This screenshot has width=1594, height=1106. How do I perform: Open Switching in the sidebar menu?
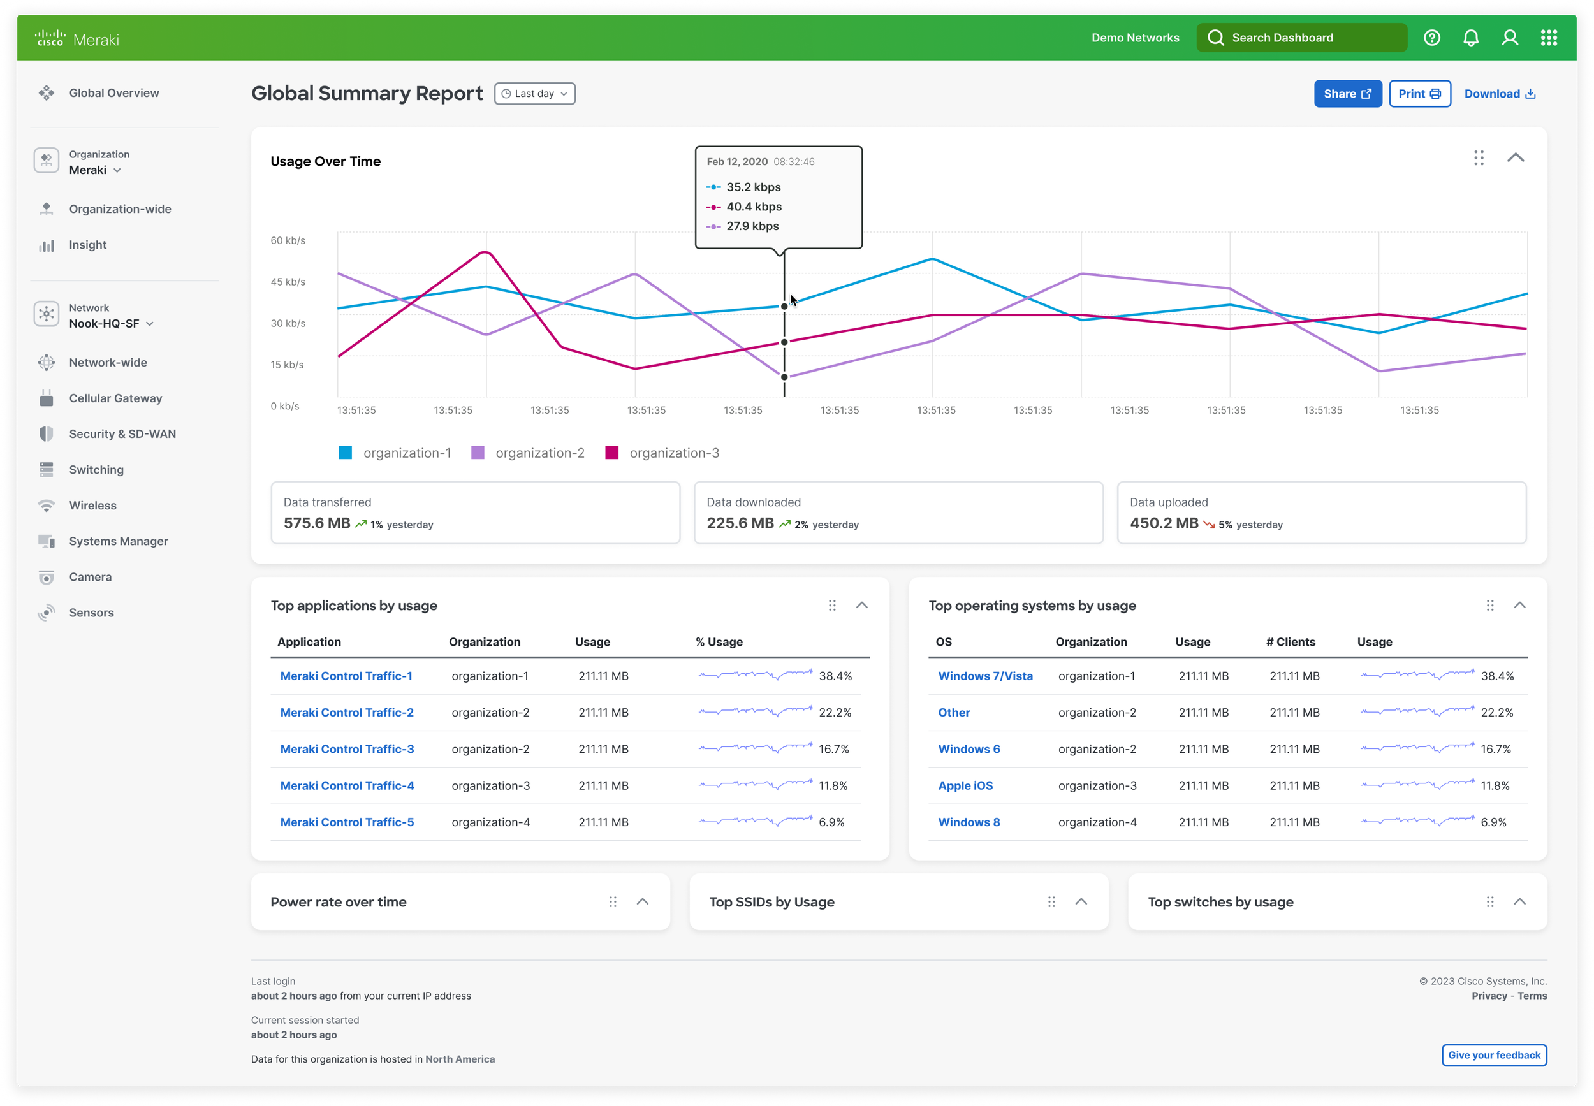96,469
